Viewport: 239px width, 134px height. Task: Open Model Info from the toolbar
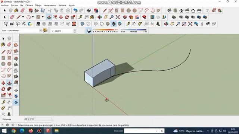pyautogui.click(x=96, y=10)
